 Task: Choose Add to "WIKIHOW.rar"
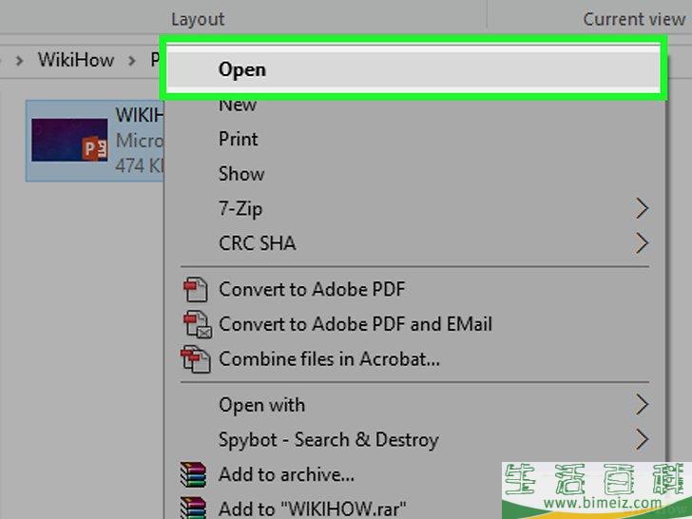pyautogui.click(x=313, y=509)
